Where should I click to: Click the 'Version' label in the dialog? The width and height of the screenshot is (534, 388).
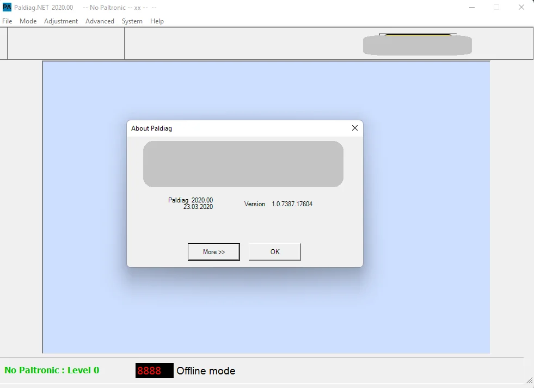coord(254,204)
